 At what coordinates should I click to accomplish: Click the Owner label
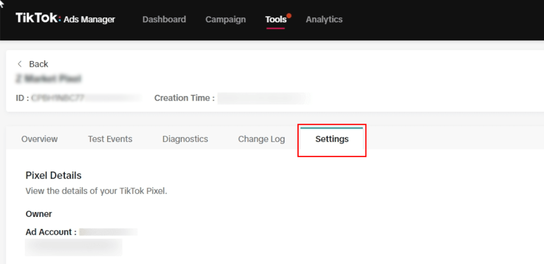39,214
